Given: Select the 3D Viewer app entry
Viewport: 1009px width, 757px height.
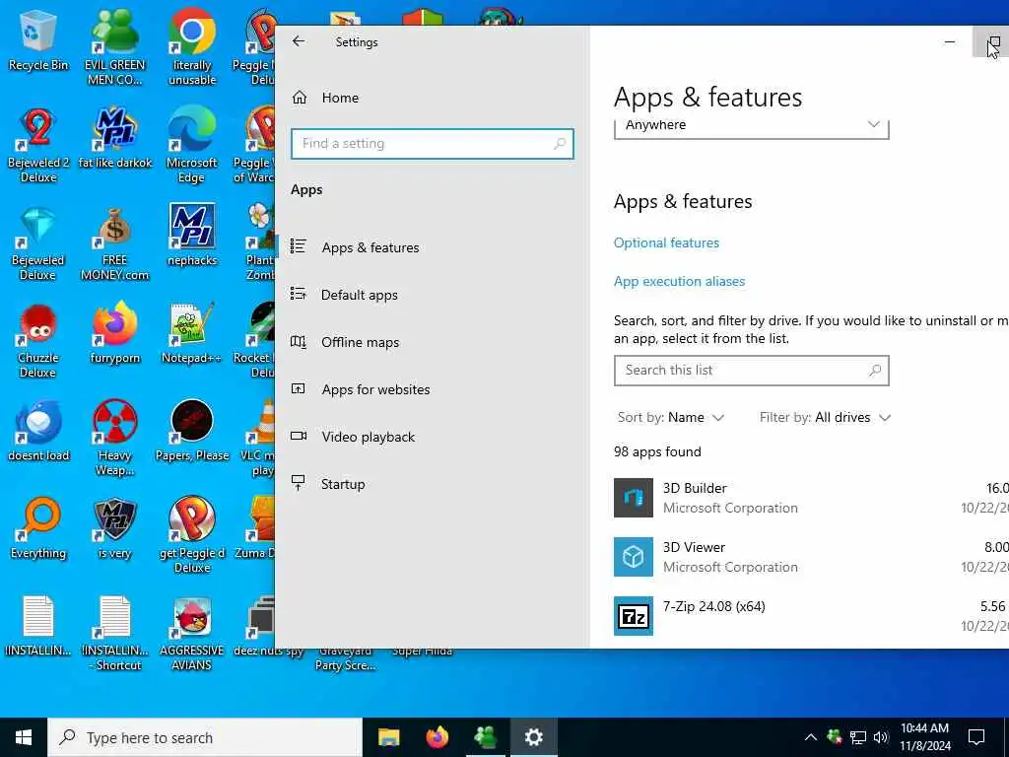Looking at the screenshot, I should tap(811, 557).
